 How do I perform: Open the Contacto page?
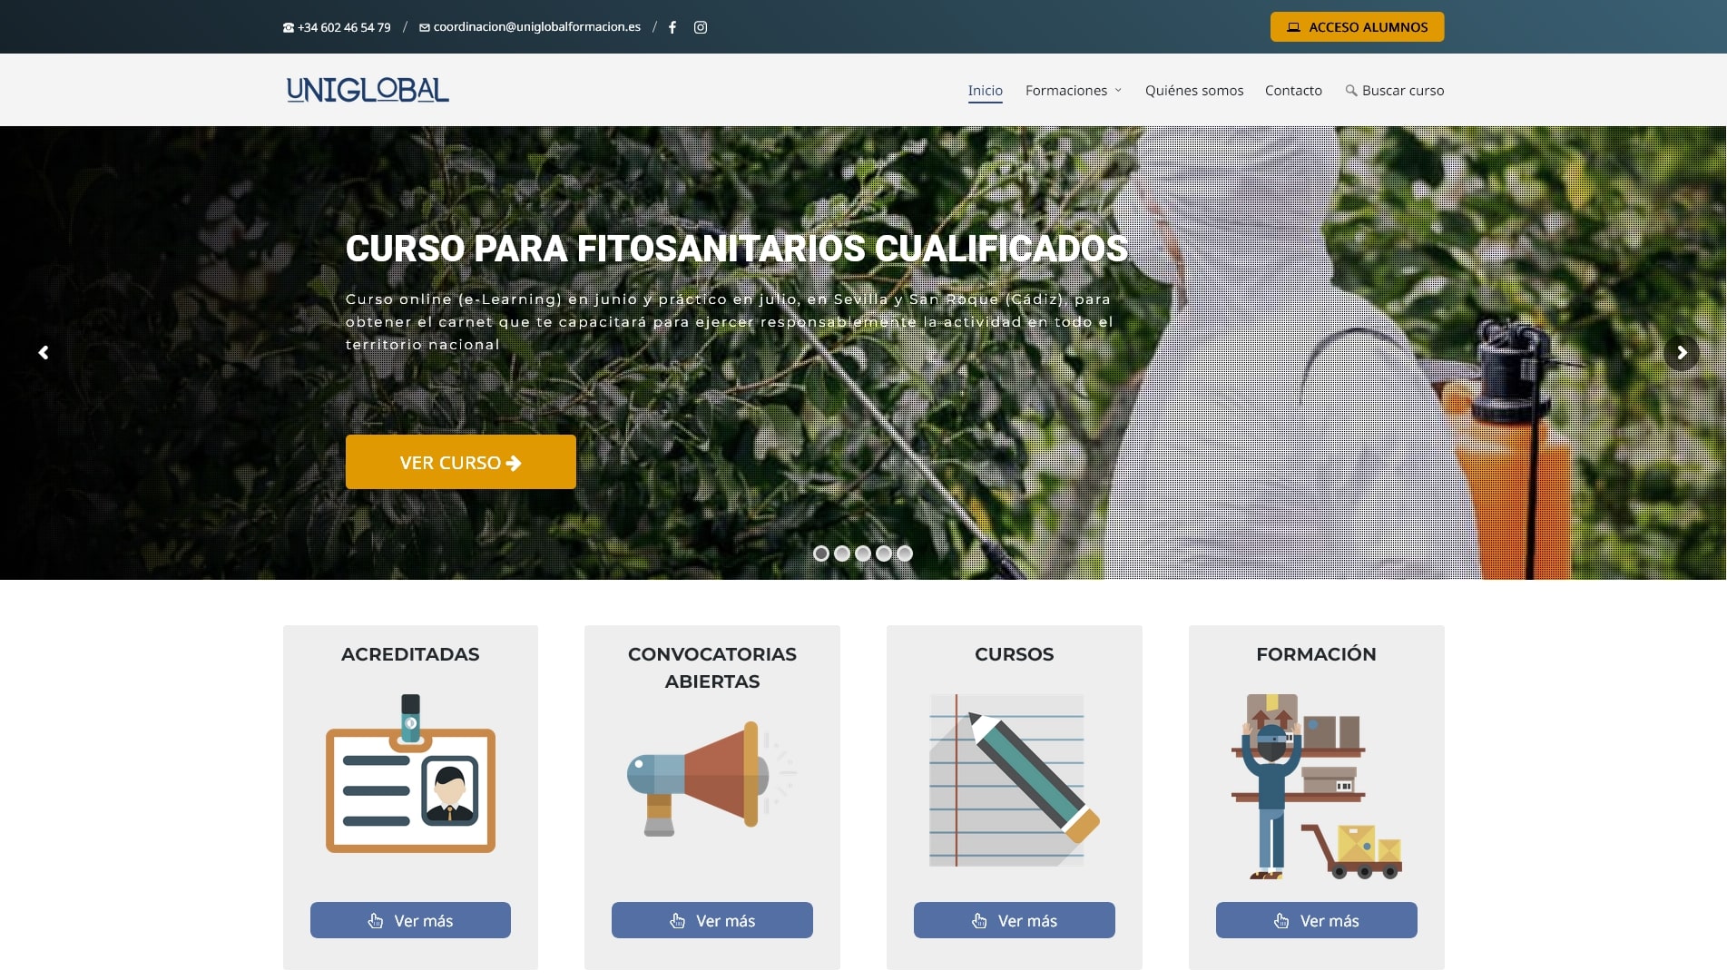[x=1293, y=90]
